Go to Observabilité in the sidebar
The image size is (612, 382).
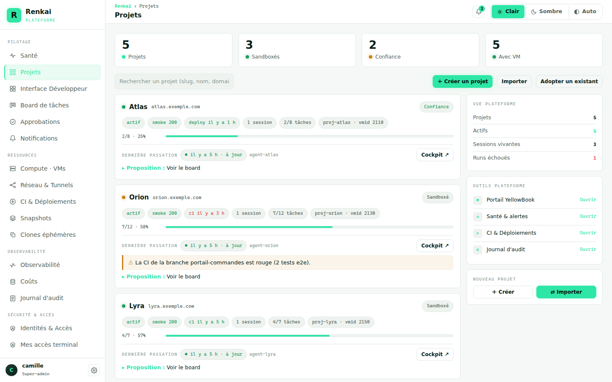[x=53, y=265]
